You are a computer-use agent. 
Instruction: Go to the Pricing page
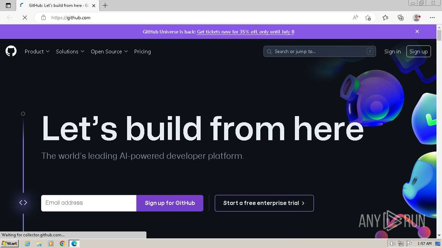pyautogui.click(x=142, y=51)
